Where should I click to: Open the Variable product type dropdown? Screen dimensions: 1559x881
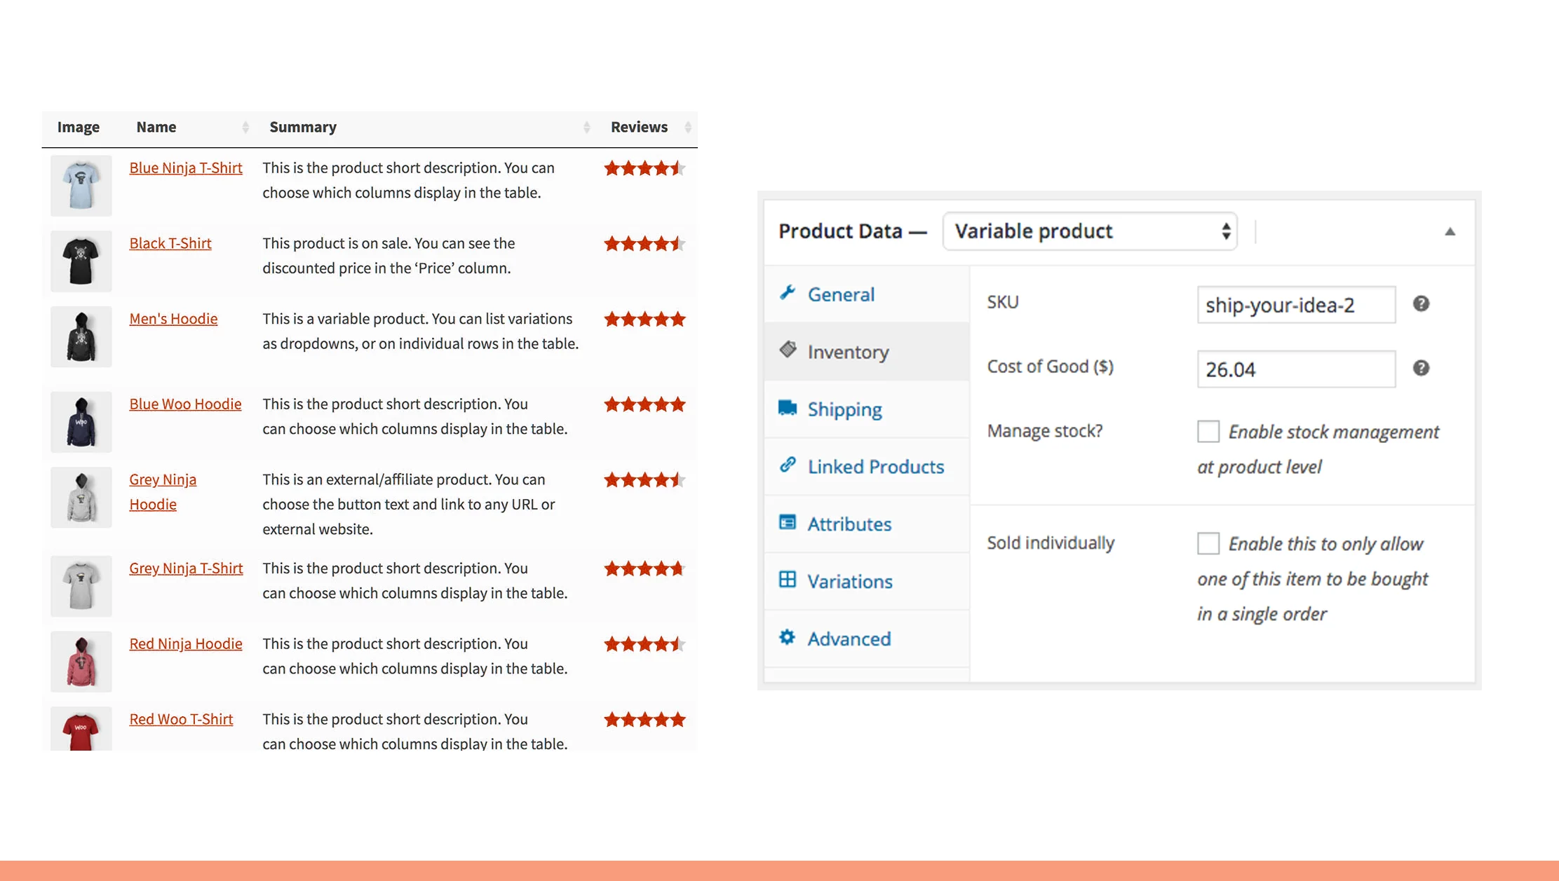click(x=1090, y=231)
